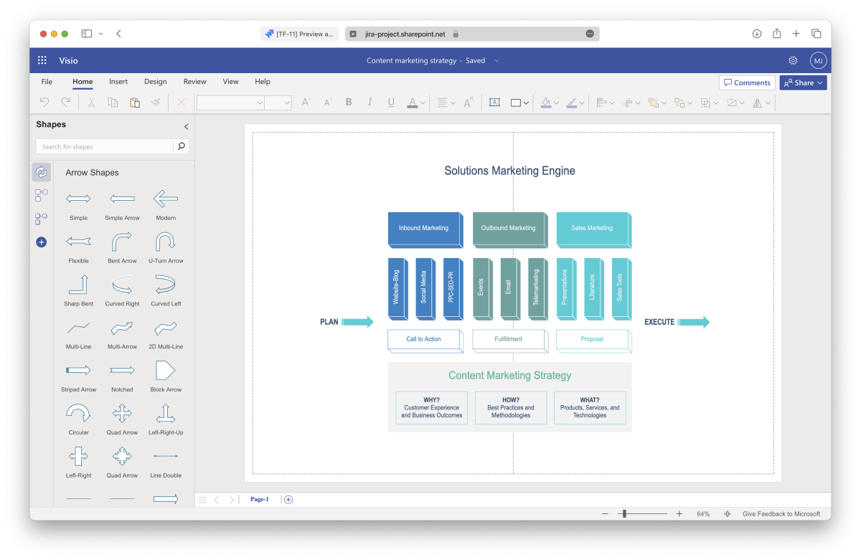Open the Help tab

tap(263, 82)
